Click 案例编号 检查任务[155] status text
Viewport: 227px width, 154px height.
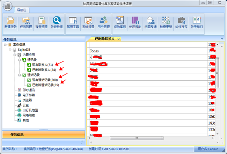click(x=53, y=149)
